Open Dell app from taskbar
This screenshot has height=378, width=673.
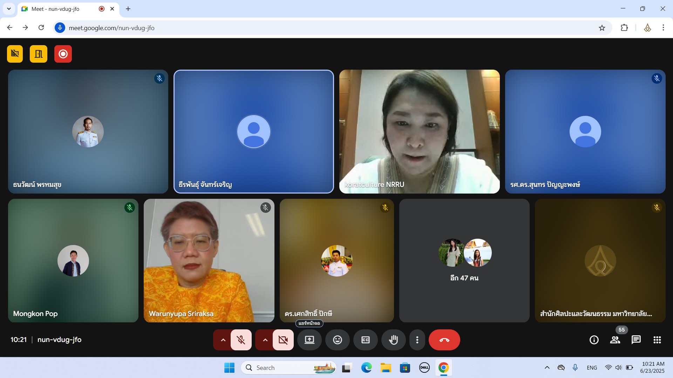pyautogui.click(x=424, y=368)
